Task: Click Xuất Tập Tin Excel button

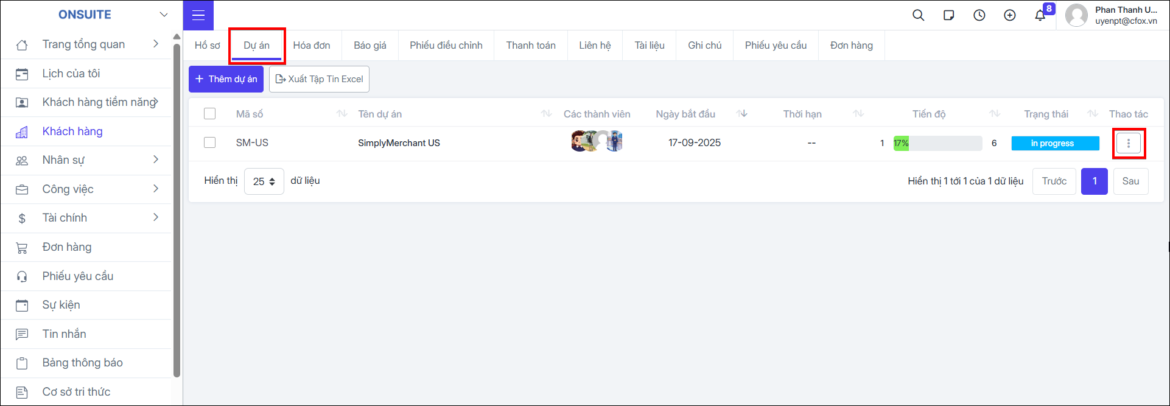Action: pyautogui.click(x=319, y=79)
